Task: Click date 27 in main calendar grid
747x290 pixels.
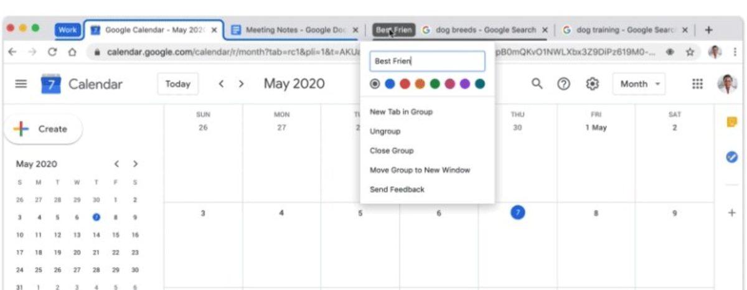Action: coord(282,128)
